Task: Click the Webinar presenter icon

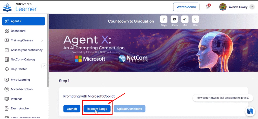Action: point(7,99)
